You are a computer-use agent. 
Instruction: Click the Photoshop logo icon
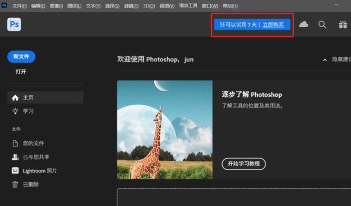tap(14, 24)
